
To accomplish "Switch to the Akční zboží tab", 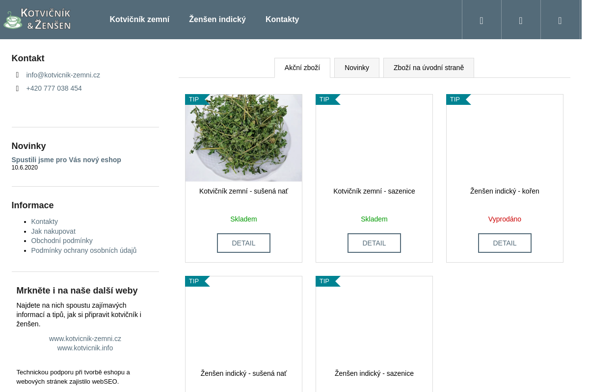I will coord(302,68).
